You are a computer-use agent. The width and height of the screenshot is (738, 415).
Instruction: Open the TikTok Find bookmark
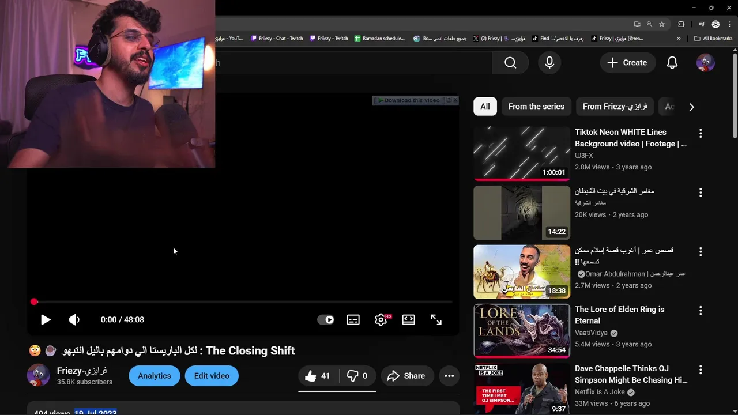[x=558, y=39]
